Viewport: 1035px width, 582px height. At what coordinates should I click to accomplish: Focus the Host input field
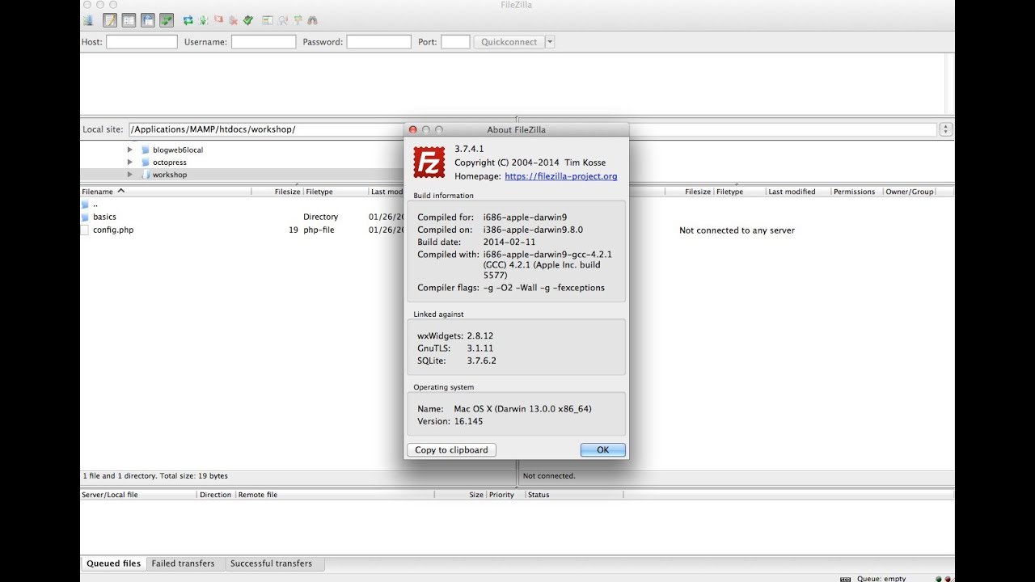click(142, 42)
